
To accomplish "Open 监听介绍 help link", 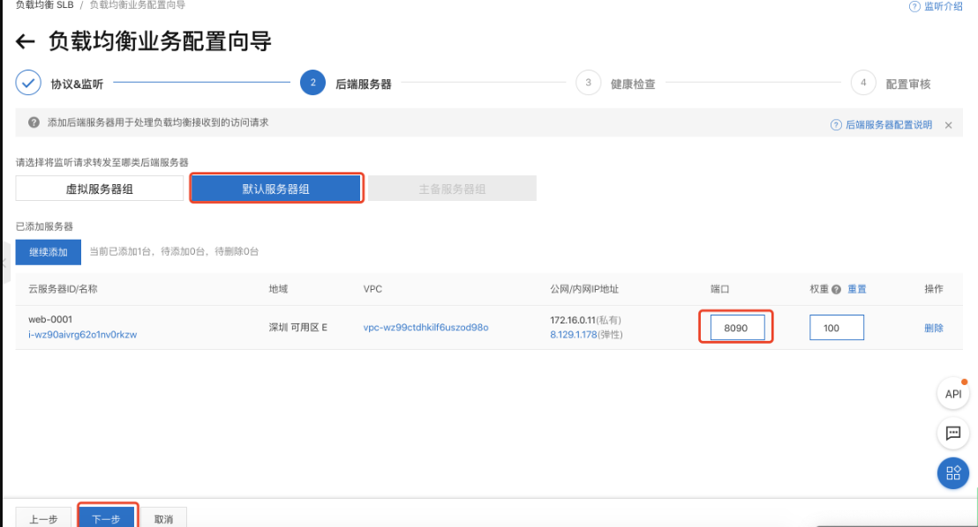I will pyautogui.click(x=937, y=6).
